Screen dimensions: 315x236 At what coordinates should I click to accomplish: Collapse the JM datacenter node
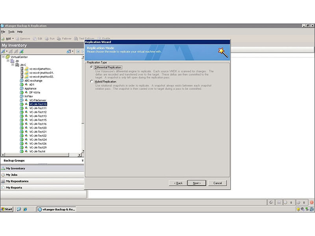8,61
